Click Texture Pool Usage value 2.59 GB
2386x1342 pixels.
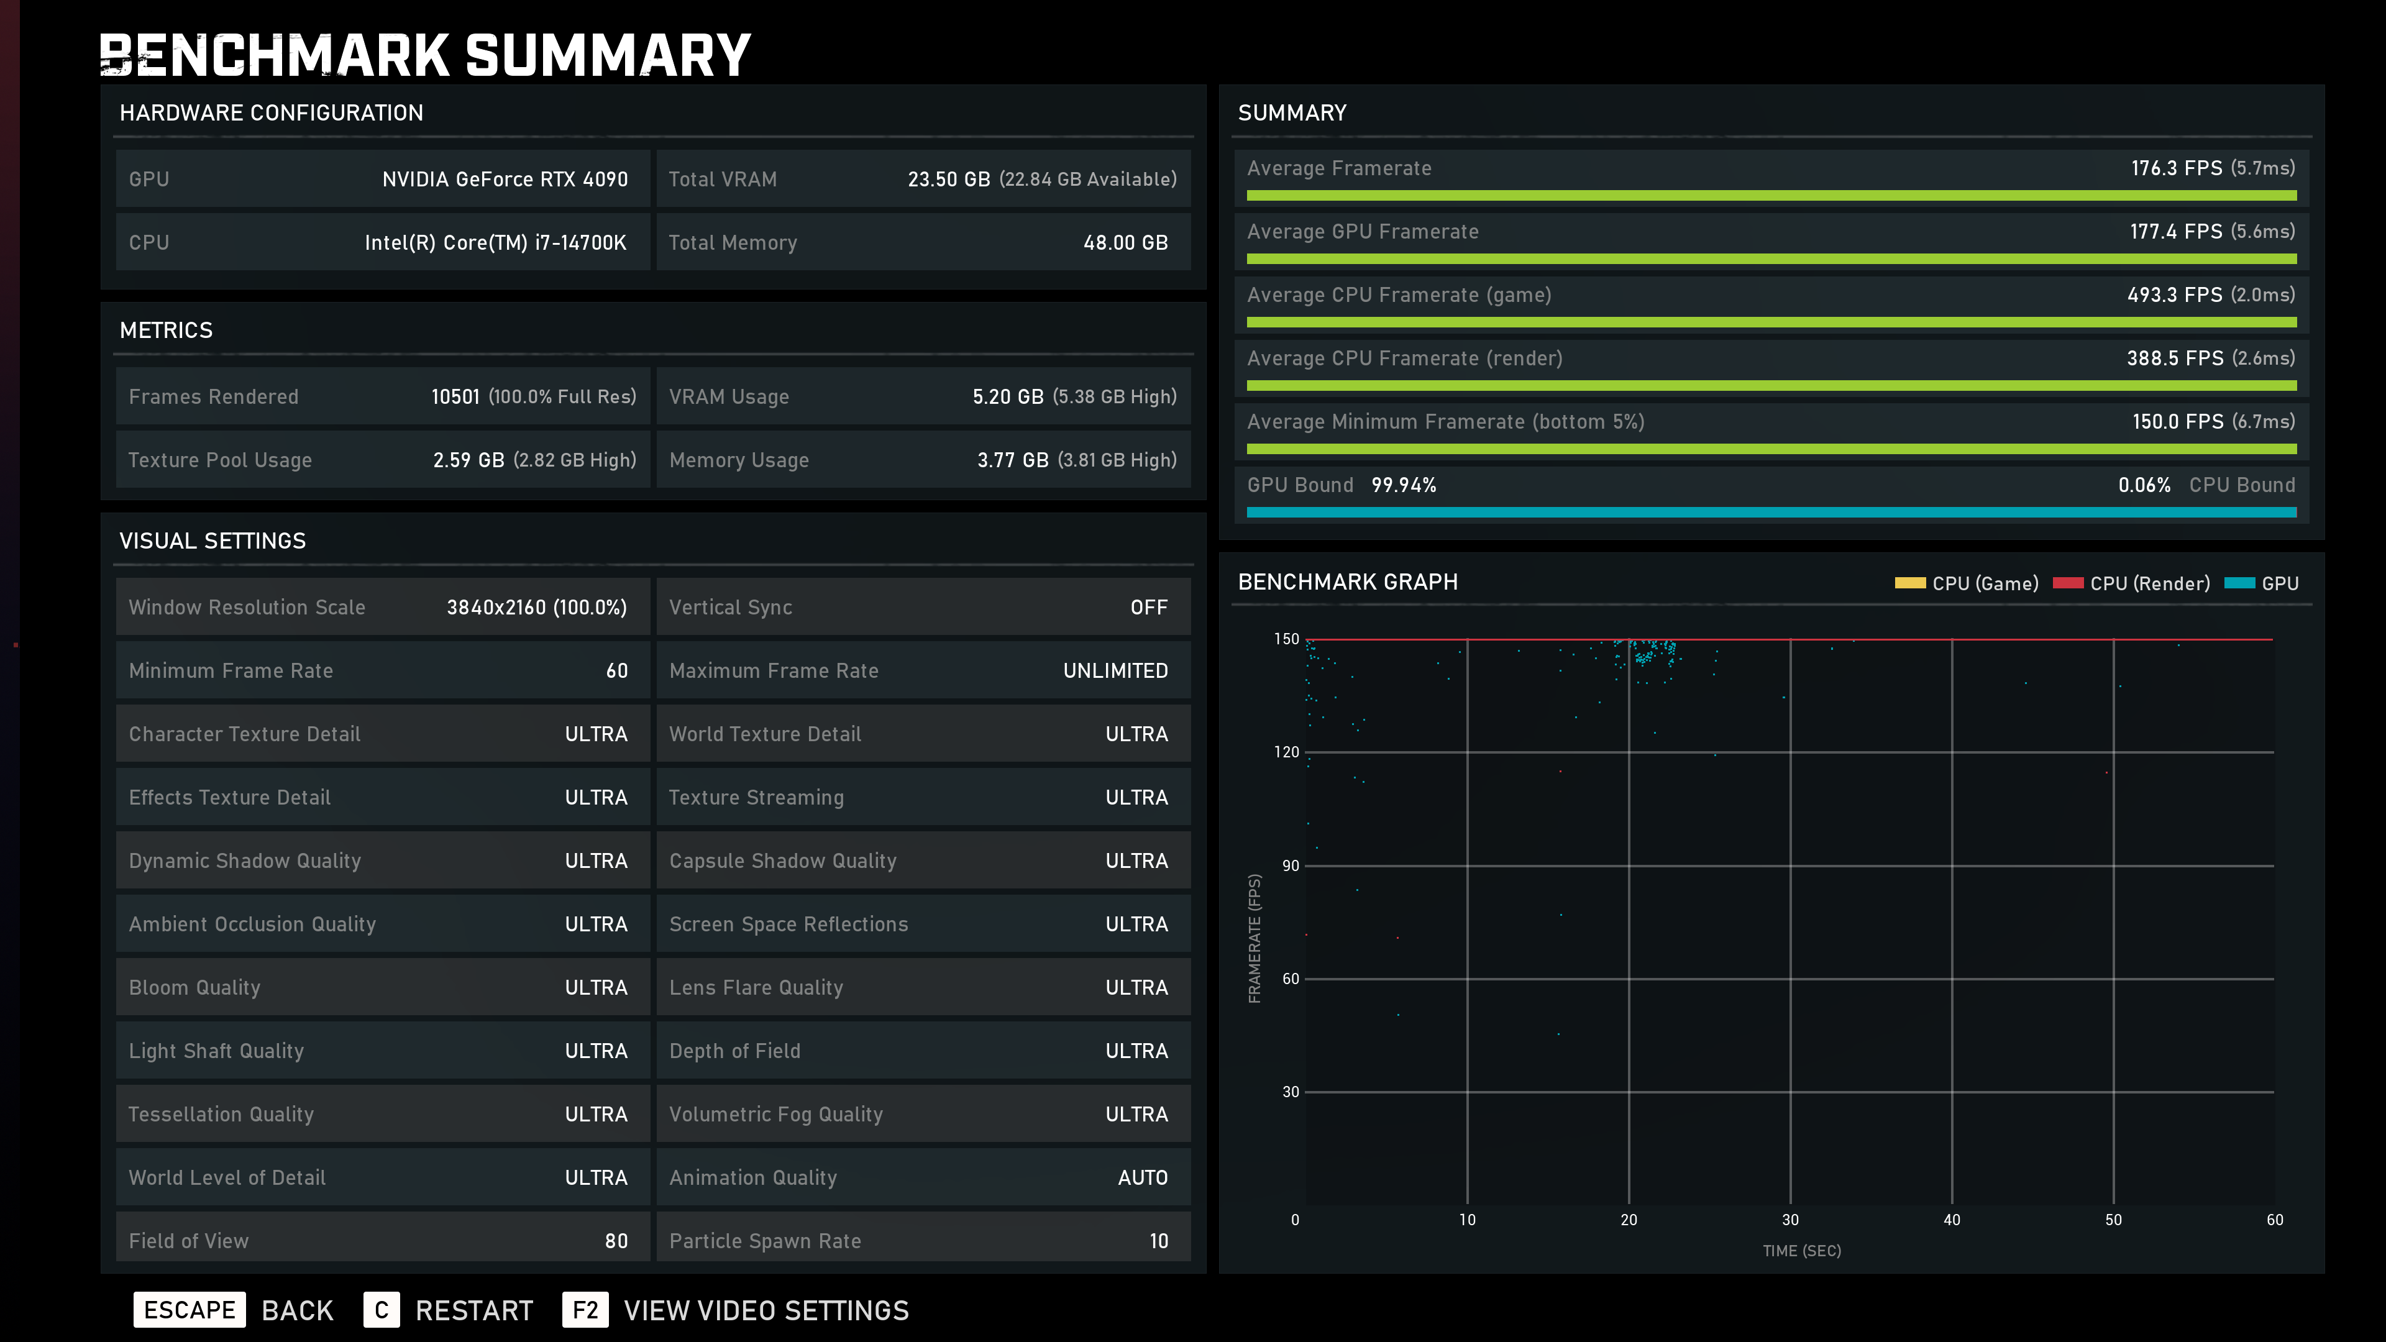[469, 460]
